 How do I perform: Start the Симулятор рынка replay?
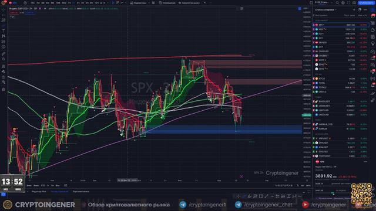(189, 3)
